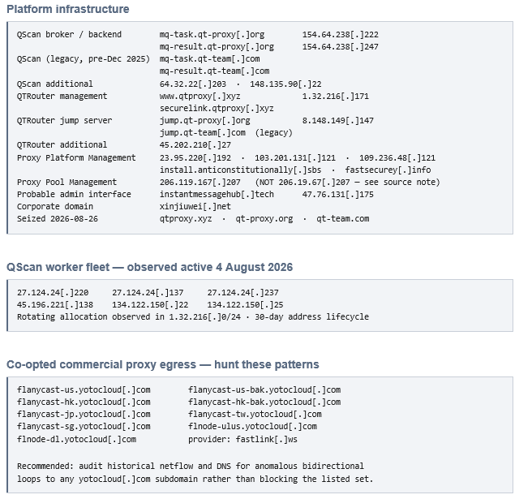Click the Proxy Pool Management label

(66, 183)
